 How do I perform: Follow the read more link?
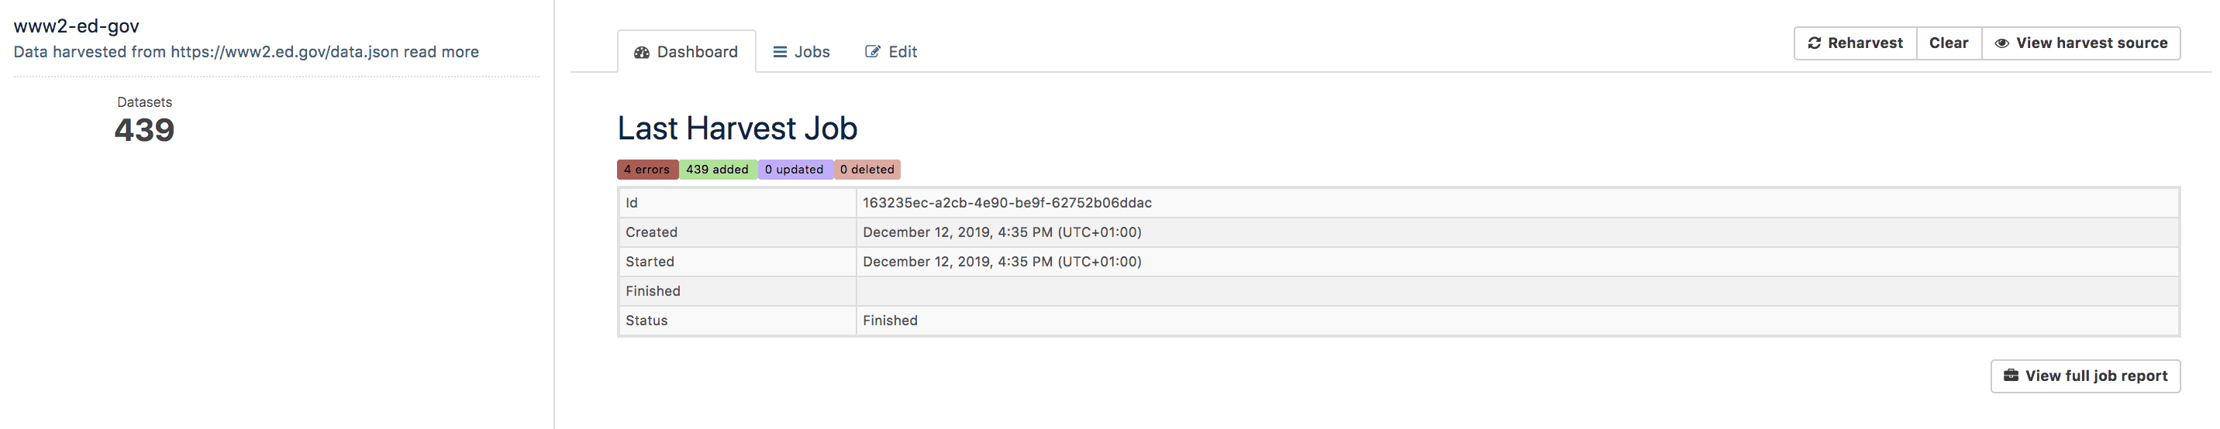(x=440, y=52)
